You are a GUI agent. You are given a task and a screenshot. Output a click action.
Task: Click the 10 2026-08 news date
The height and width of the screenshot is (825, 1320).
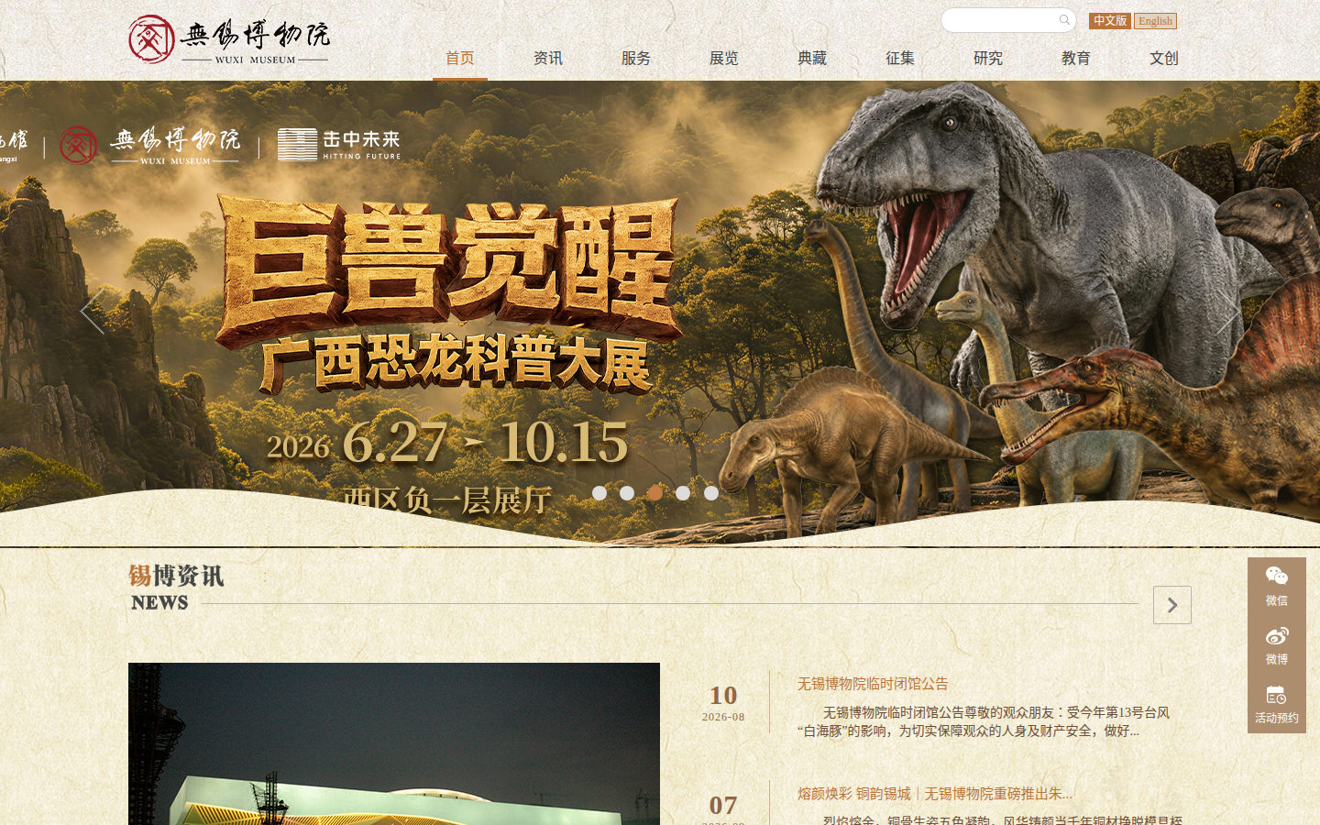723,702
